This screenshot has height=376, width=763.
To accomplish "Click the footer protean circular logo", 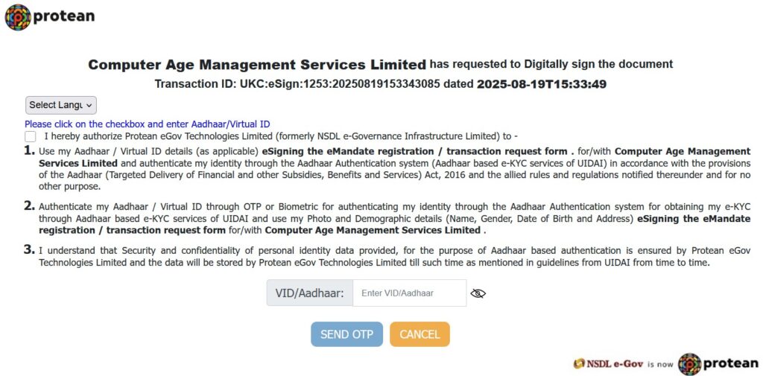I will pos(689,364).
